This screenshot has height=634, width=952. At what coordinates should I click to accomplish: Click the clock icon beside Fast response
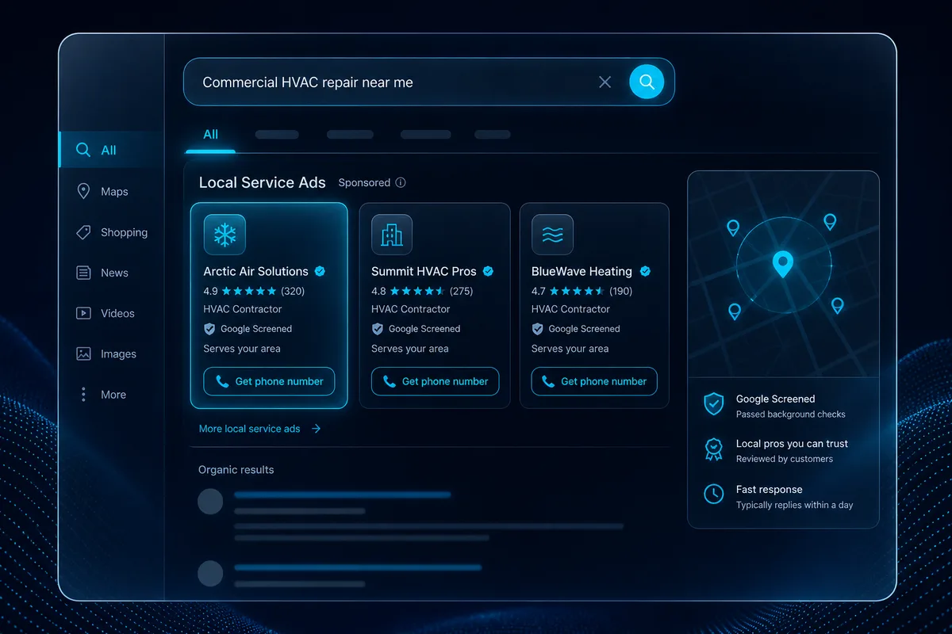pos(714,495)
